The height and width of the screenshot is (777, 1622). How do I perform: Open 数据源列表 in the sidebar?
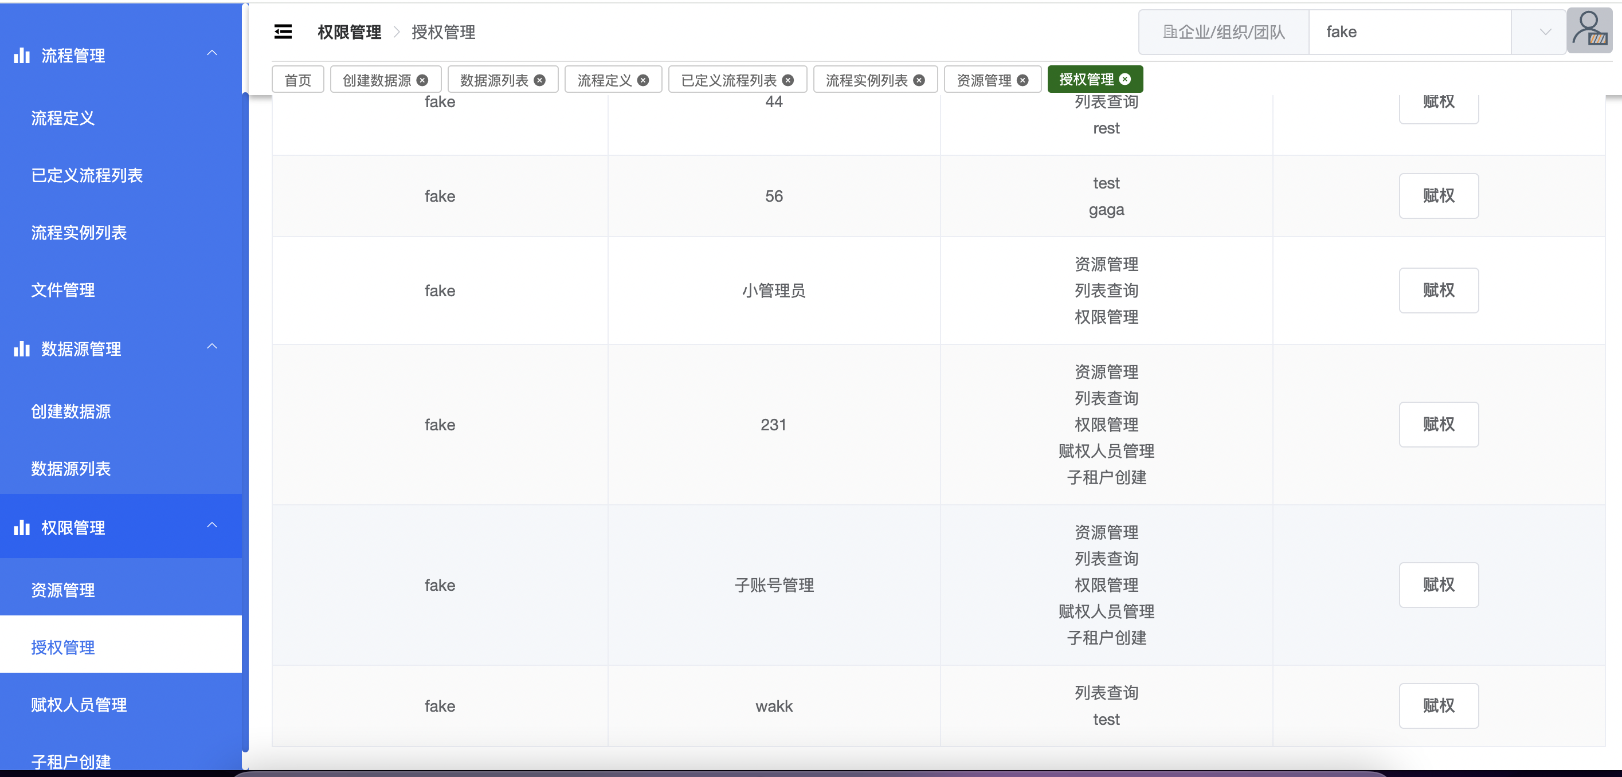pyautogui.click(x=121, y=469)
